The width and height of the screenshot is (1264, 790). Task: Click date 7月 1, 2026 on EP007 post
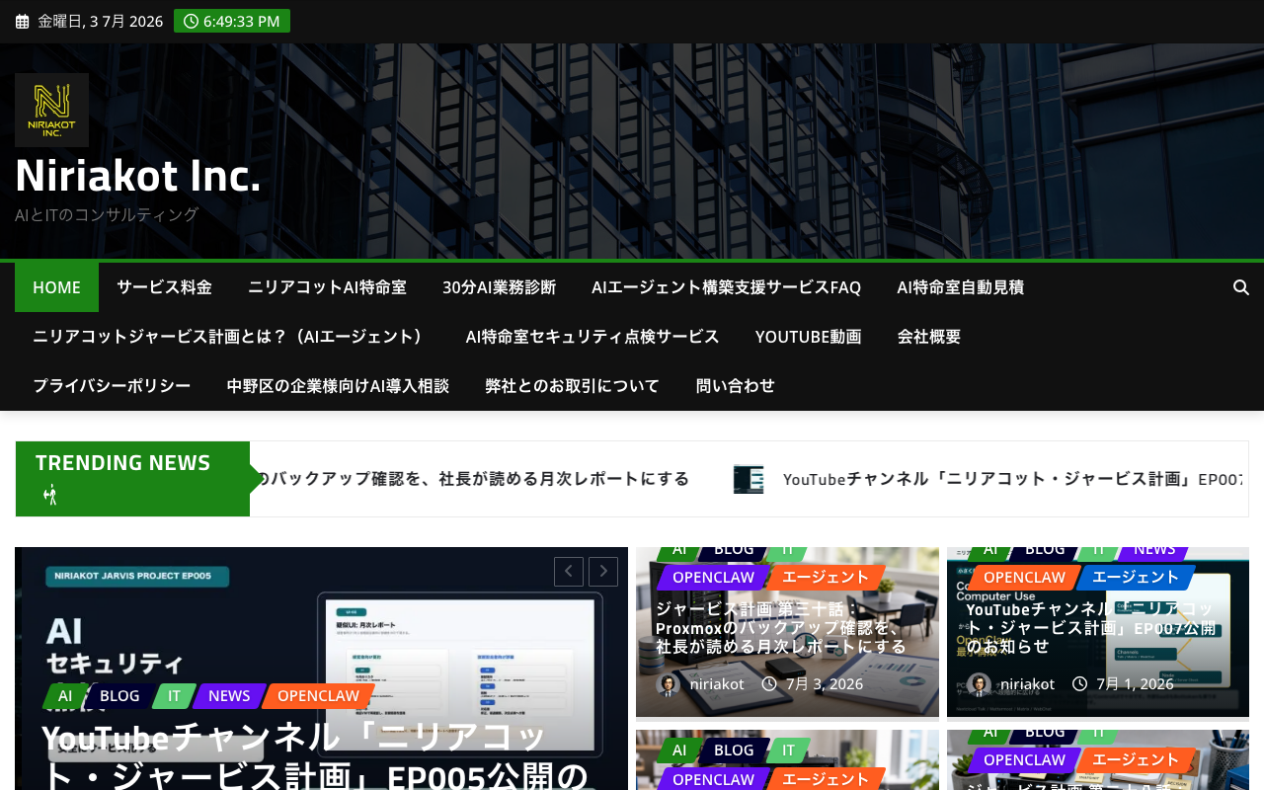click(x=1136, y=684)
